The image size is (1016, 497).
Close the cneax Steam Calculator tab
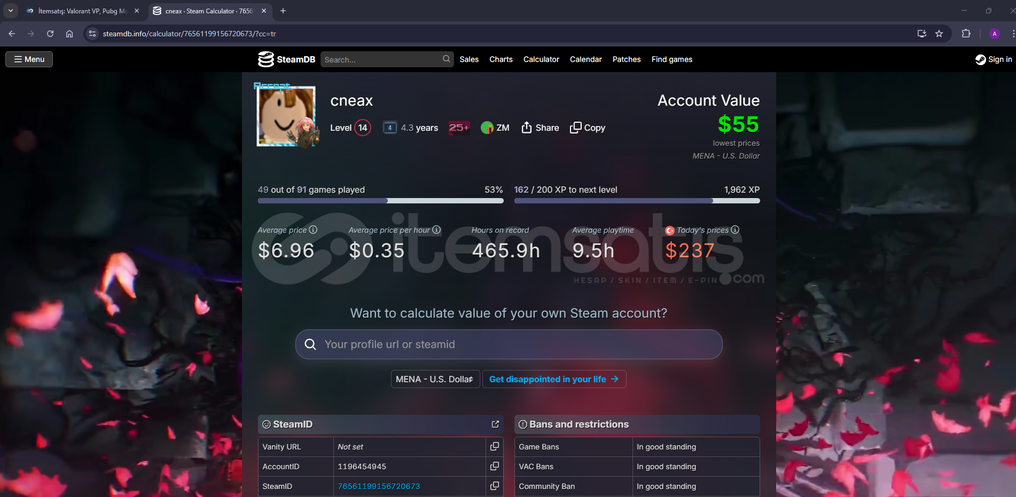(x=264, y=11)
